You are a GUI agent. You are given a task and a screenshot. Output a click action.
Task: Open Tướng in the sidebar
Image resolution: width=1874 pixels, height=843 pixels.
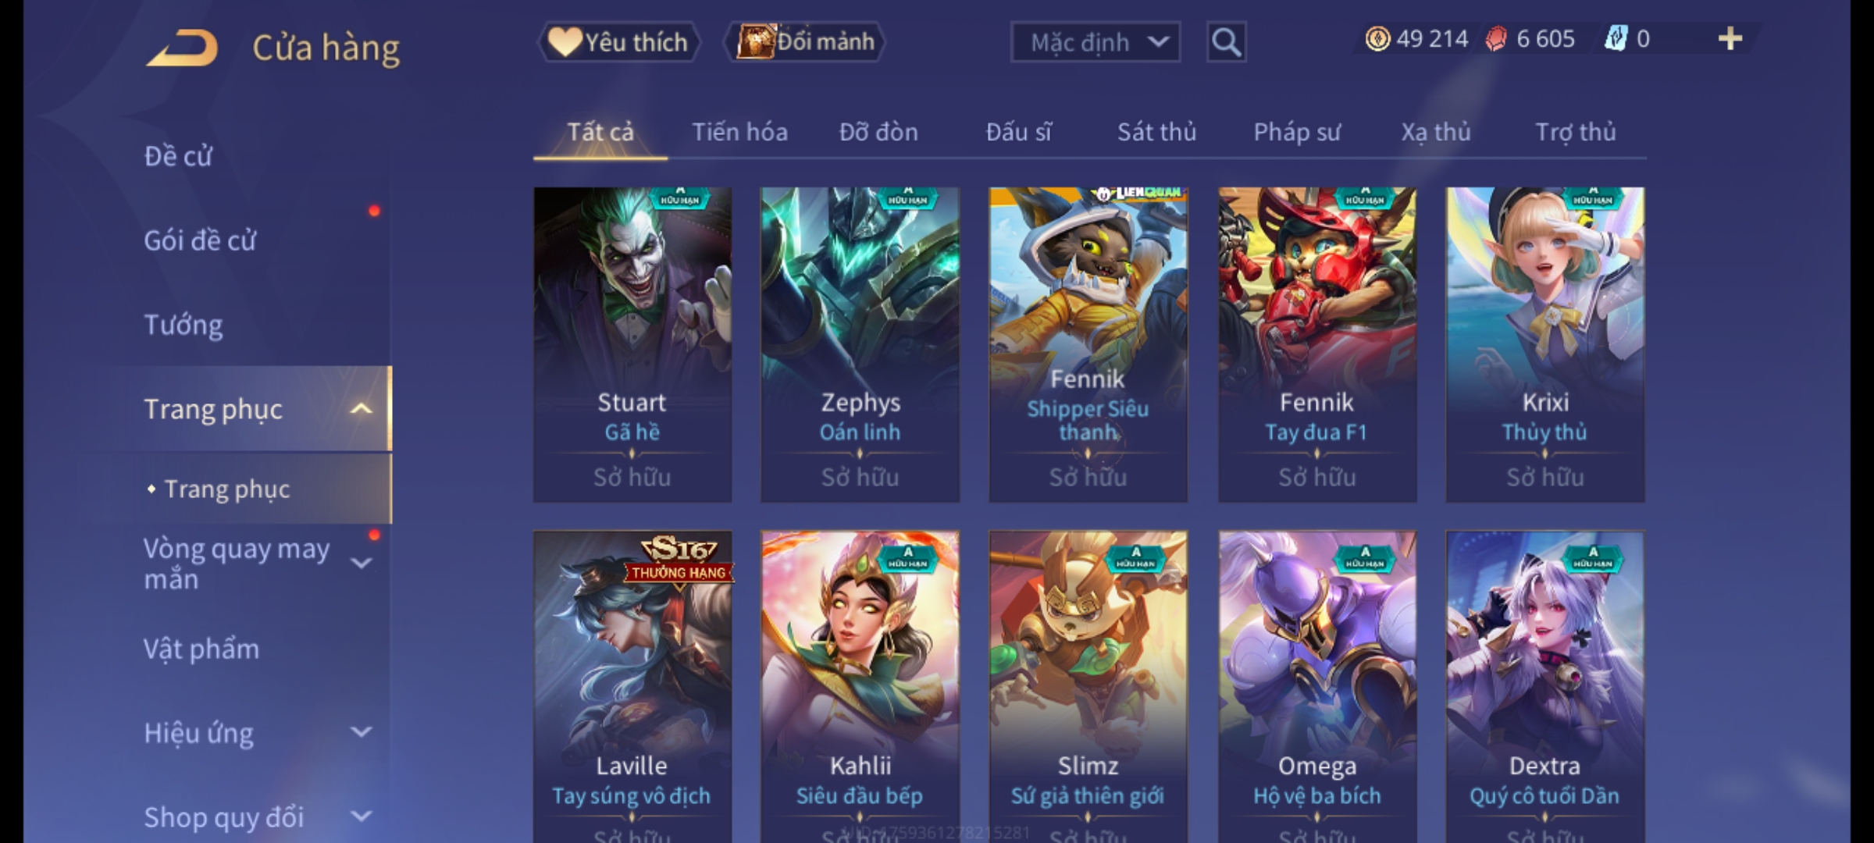(x=183, y=325)
